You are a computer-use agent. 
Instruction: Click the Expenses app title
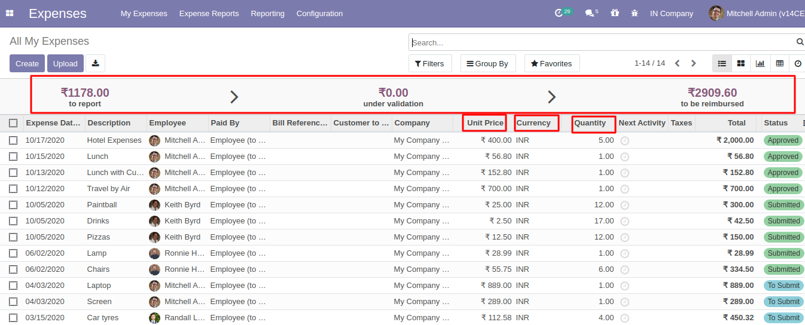tap(57, 13)
